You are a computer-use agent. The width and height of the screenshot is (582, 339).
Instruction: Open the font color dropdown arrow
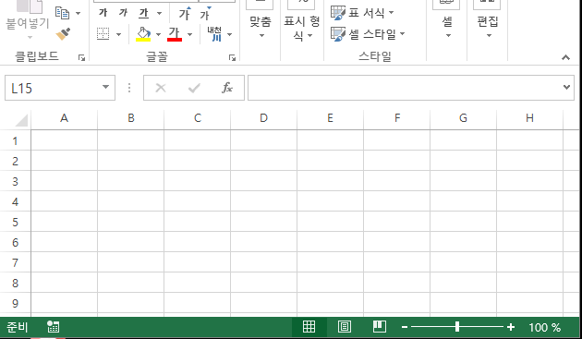(190, 34)
